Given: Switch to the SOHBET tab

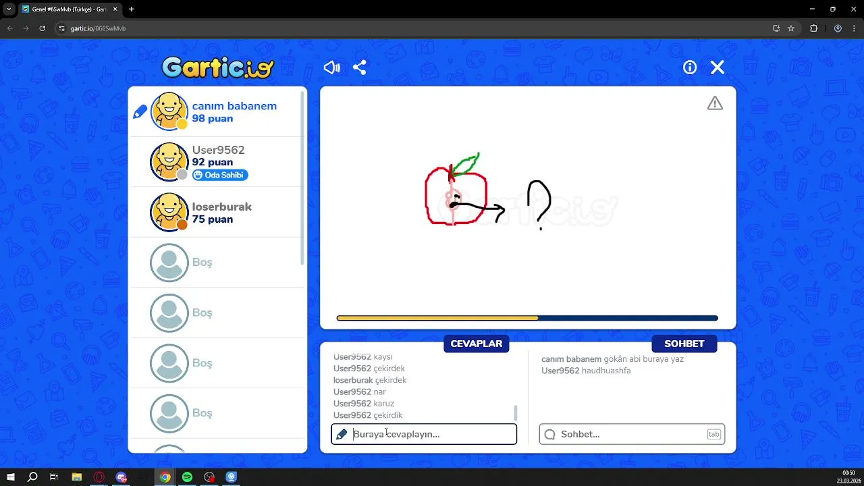Looking at the screenshot, I should (x=684, y=344).
